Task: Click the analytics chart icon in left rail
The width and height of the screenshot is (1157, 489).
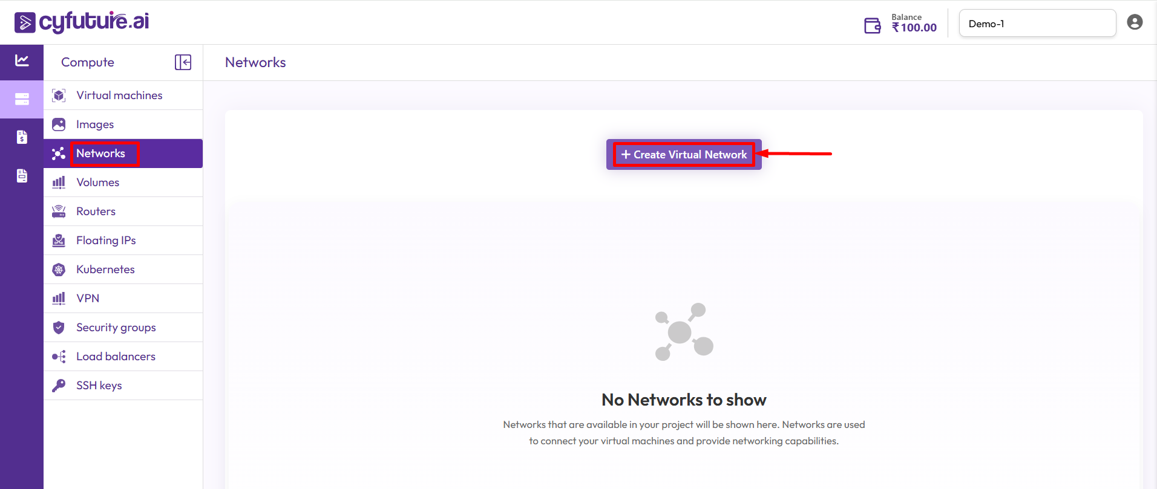Action: pos(22,60)
